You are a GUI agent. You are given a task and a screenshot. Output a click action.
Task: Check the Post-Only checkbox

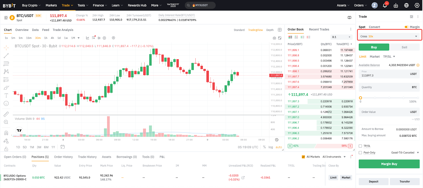pos(360,153)
